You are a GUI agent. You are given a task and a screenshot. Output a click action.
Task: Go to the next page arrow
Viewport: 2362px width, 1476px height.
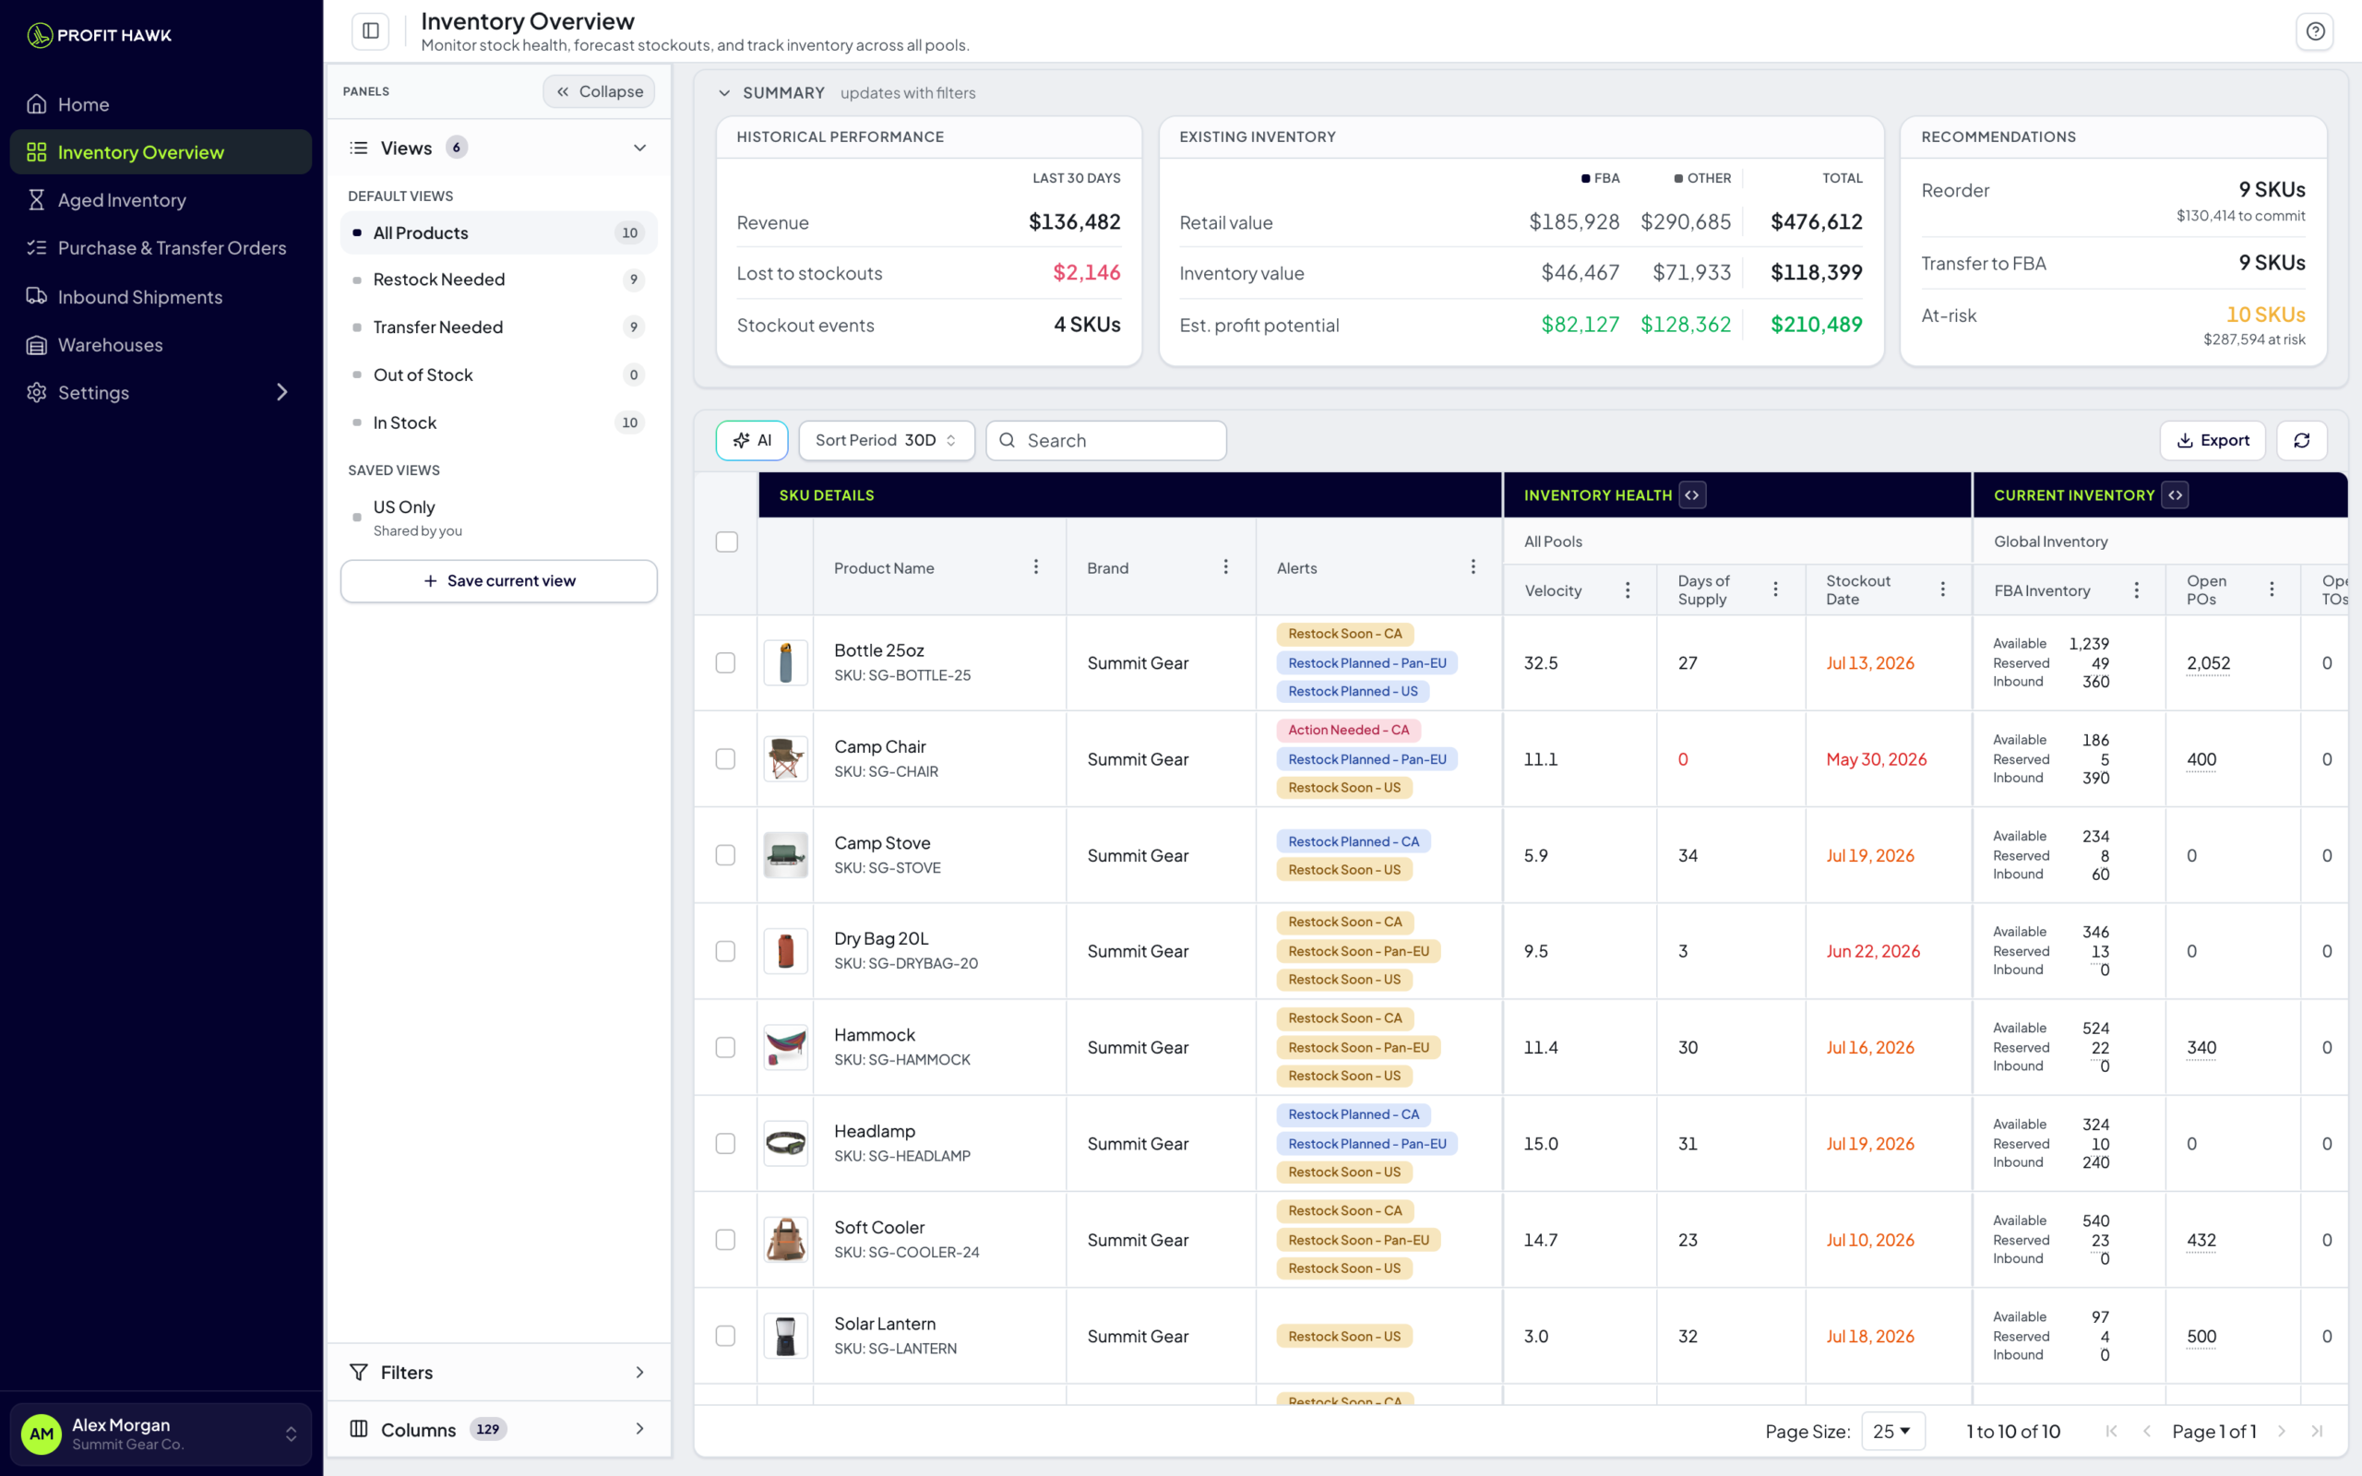tap(2281, 1431)
